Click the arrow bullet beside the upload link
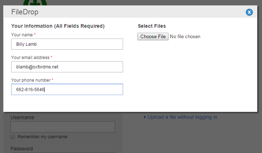 [x=145, y=117]
